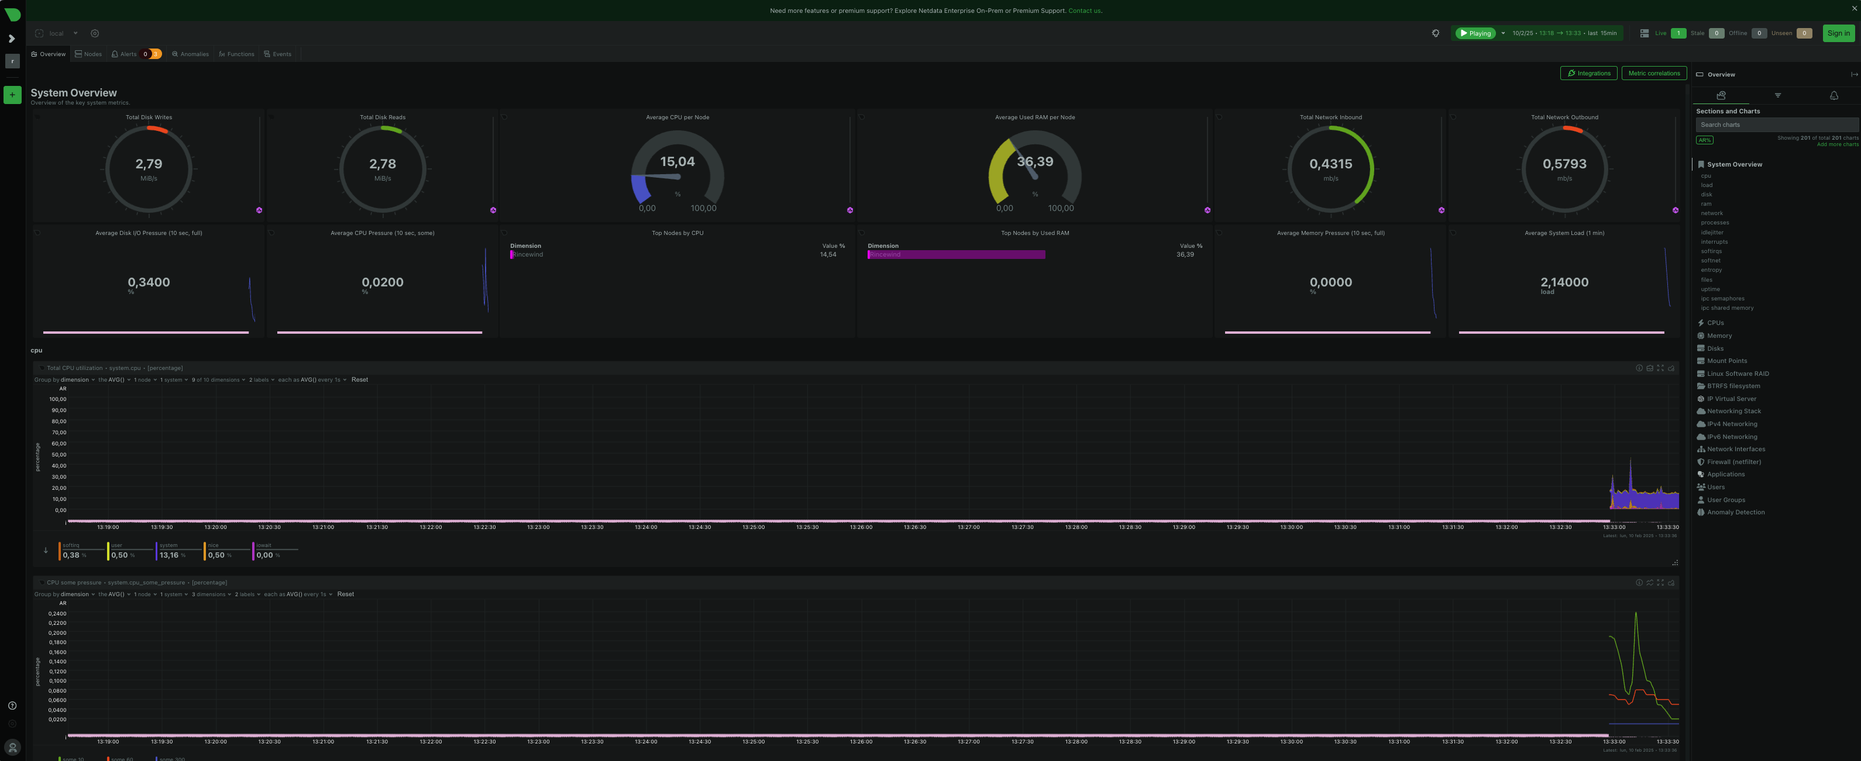Image resolution: width=1861 pixels, height=761 pixels.
Task: Open the 'local' room dropdown
Action: pos(56,33)
